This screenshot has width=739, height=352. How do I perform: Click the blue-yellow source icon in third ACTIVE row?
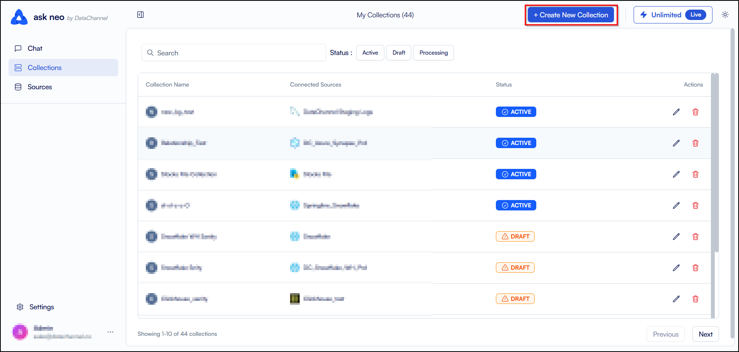(x=295, y=174)
